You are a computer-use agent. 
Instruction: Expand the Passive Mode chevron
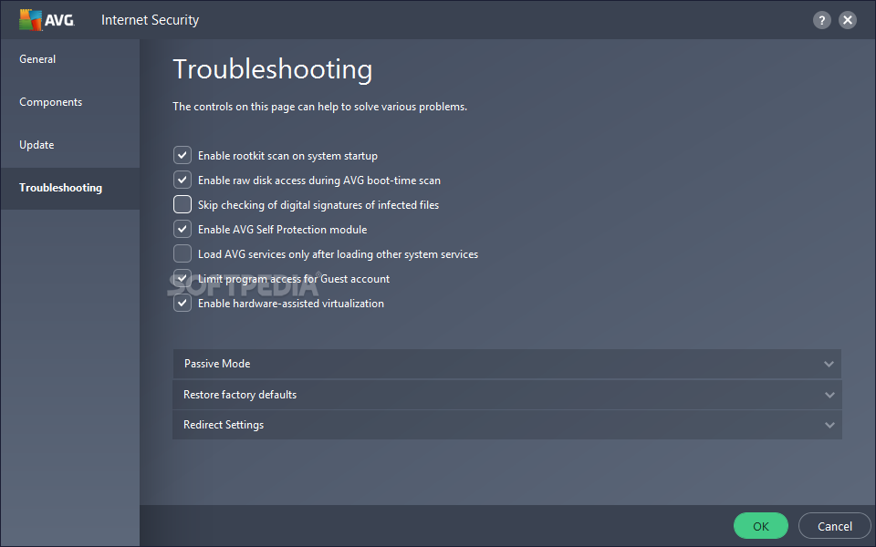829,364
